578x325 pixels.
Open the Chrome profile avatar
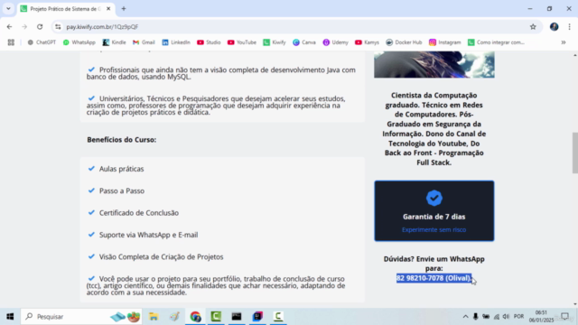tap(554, 26)
